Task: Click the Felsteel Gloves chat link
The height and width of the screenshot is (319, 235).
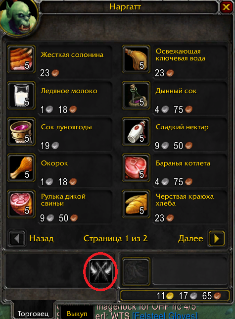Action: point(165,316)
